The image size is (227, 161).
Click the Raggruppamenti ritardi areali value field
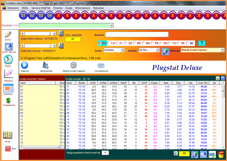(105, 153)
